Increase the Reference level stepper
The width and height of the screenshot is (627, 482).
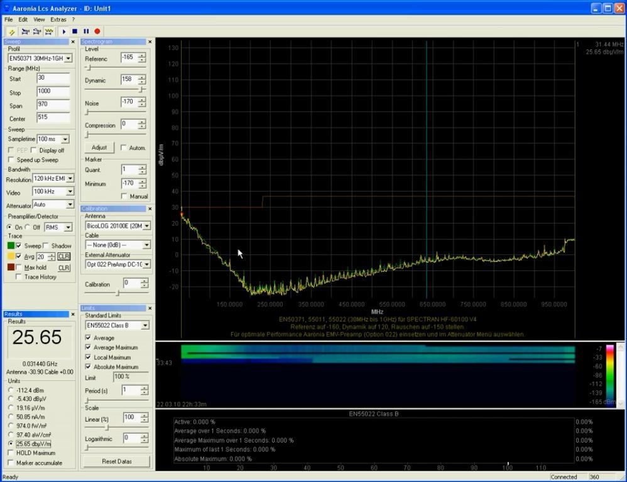click(x=142, y=55)
